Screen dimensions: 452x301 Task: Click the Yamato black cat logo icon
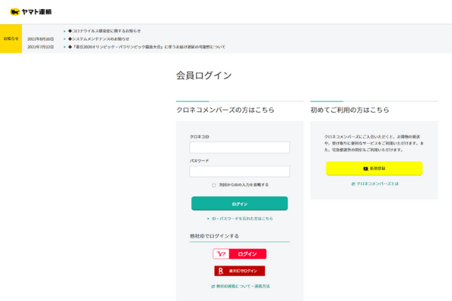coord(14,12)
